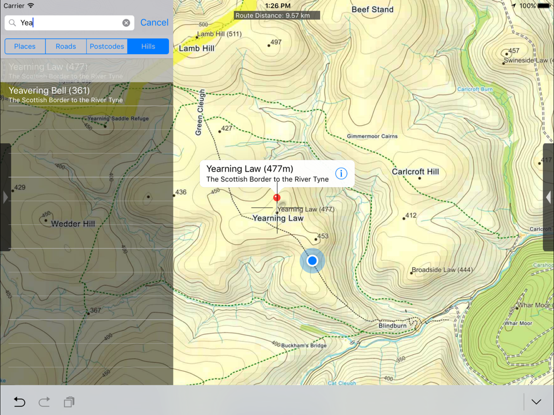Image resolution: width=554 pixels, height=415 pixels.
Task: Tap the search magnifier icon
Action: (x=12, y=23)
